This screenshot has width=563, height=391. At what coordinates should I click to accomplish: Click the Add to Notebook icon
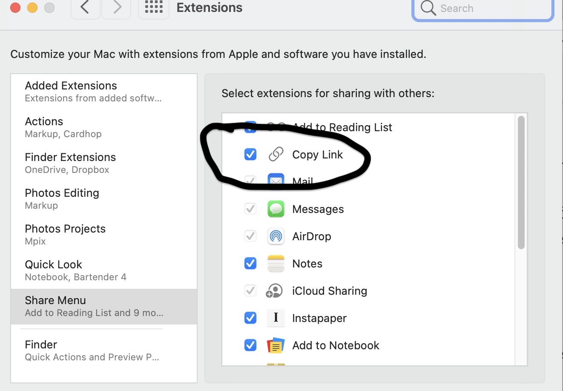click(276, 345)
